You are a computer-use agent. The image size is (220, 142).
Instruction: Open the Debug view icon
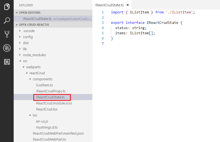pyautogui.click(x=7, y=48)
